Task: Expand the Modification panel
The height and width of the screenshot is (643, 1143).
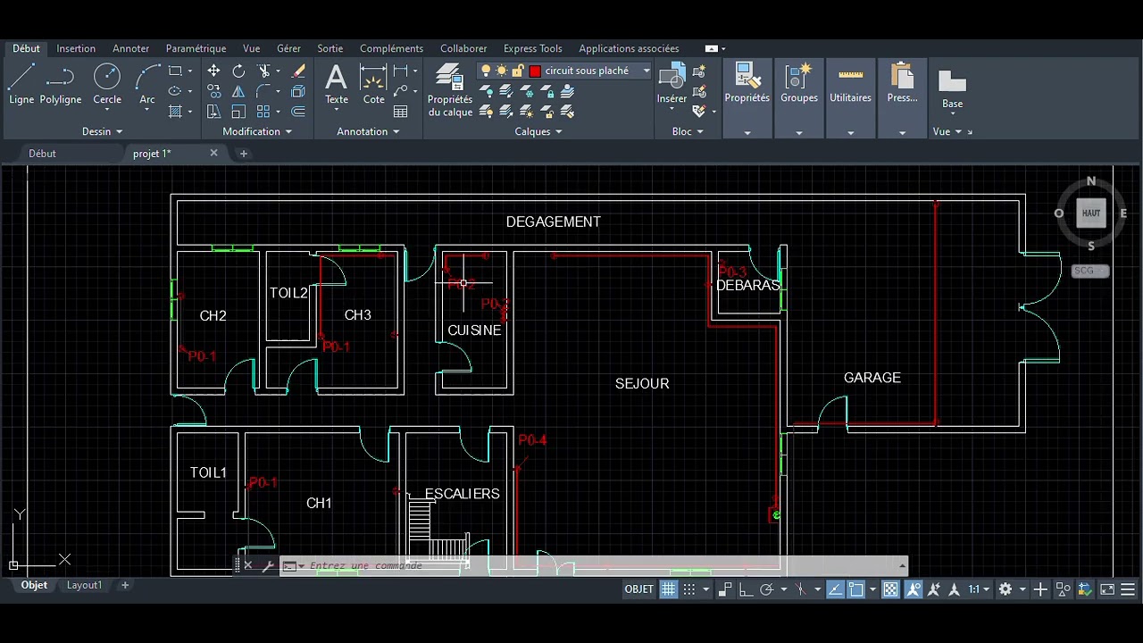Action: (x=257, y=131)
